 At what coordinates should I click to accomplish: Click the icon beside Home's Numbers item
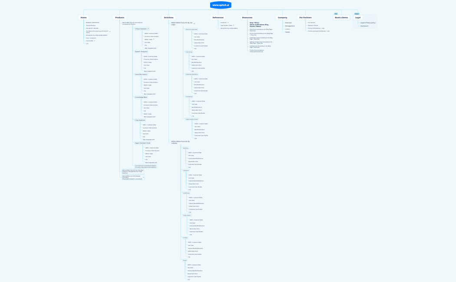pyautogui.click(x=110, y=32)
